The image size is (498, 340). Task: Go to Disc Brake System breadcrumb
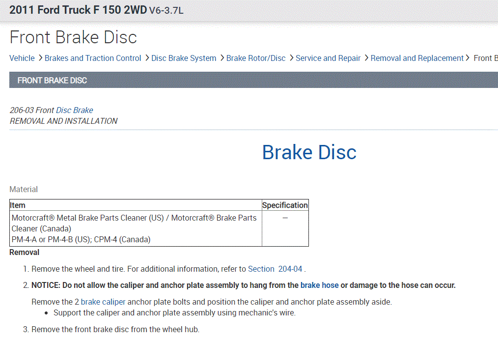[x=184, y=58]
